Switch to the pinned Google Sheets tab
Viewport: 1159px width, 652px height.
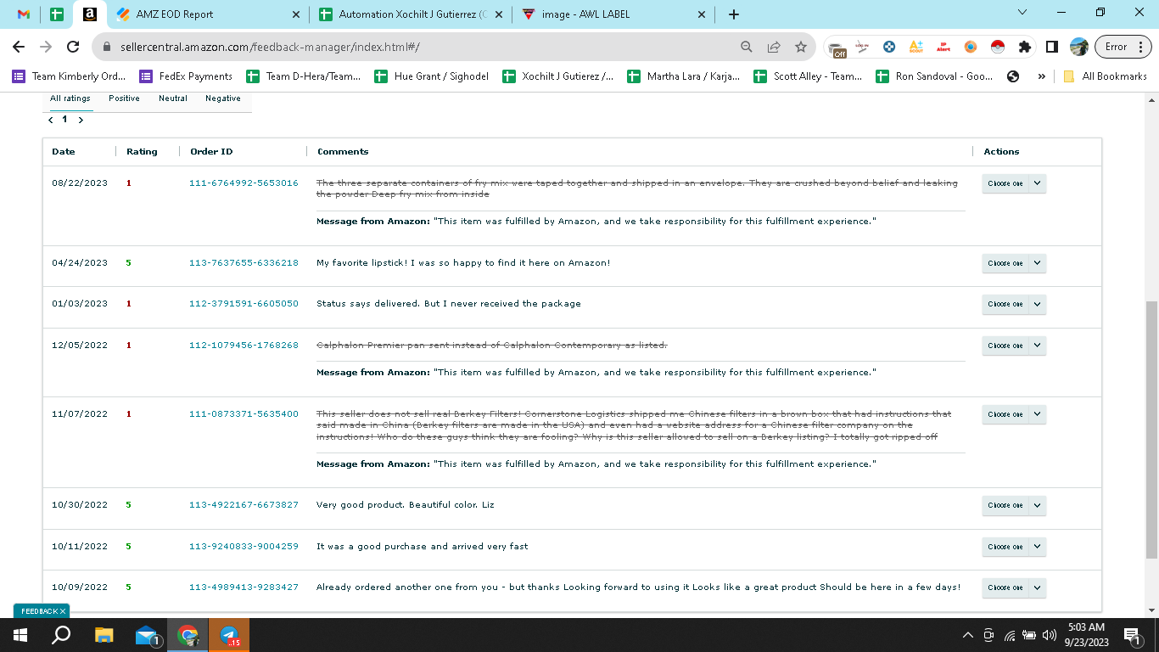click(56, 14)
